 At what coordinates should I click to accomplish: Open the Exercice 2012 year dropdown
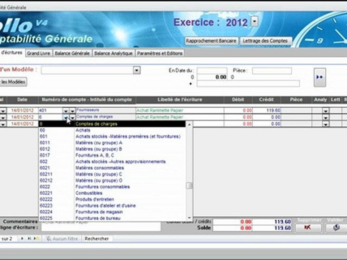coord(254,22)
